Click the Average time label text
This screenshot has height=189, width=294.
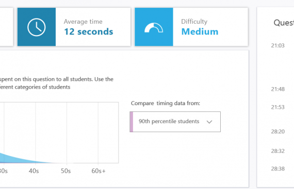[x=83, y=22]
